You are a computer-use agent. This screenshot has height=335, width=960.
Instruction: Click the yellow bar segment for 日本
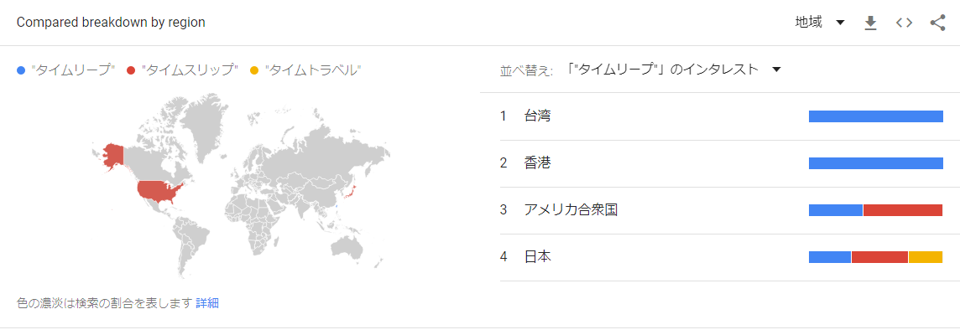pos(926,257)
